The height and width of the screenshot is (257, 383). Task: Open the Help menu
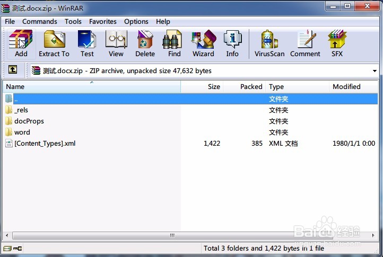[163, 22]
